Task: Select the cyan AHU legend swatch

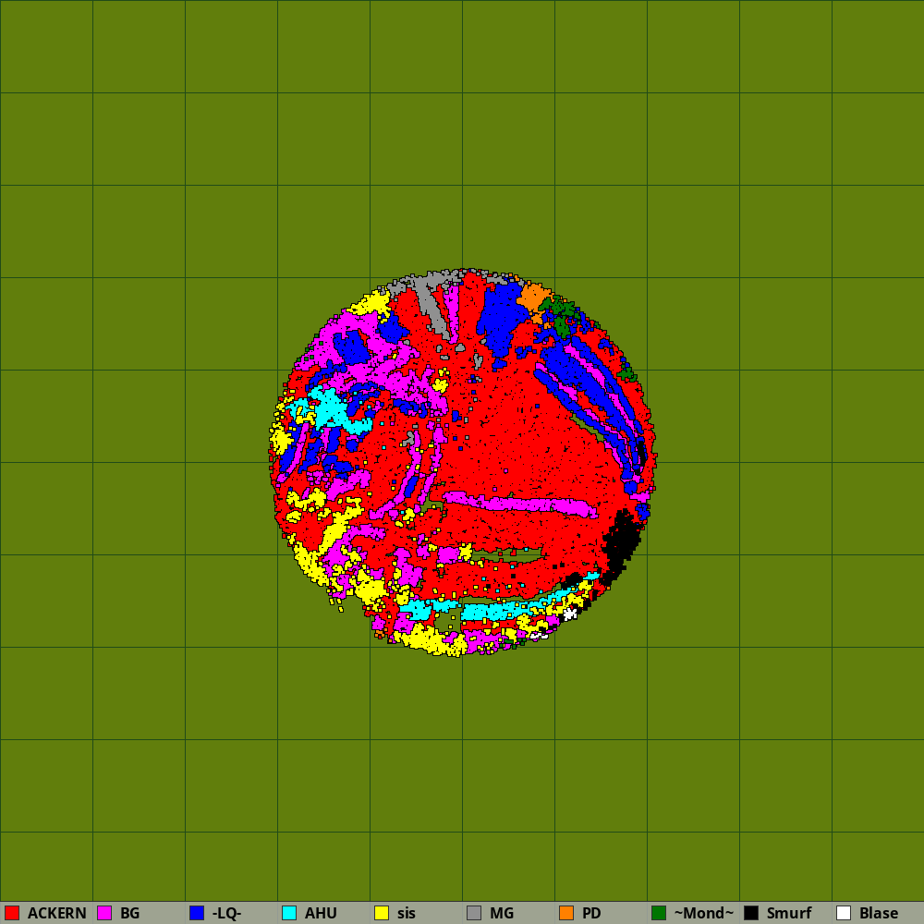Action: 289,913
